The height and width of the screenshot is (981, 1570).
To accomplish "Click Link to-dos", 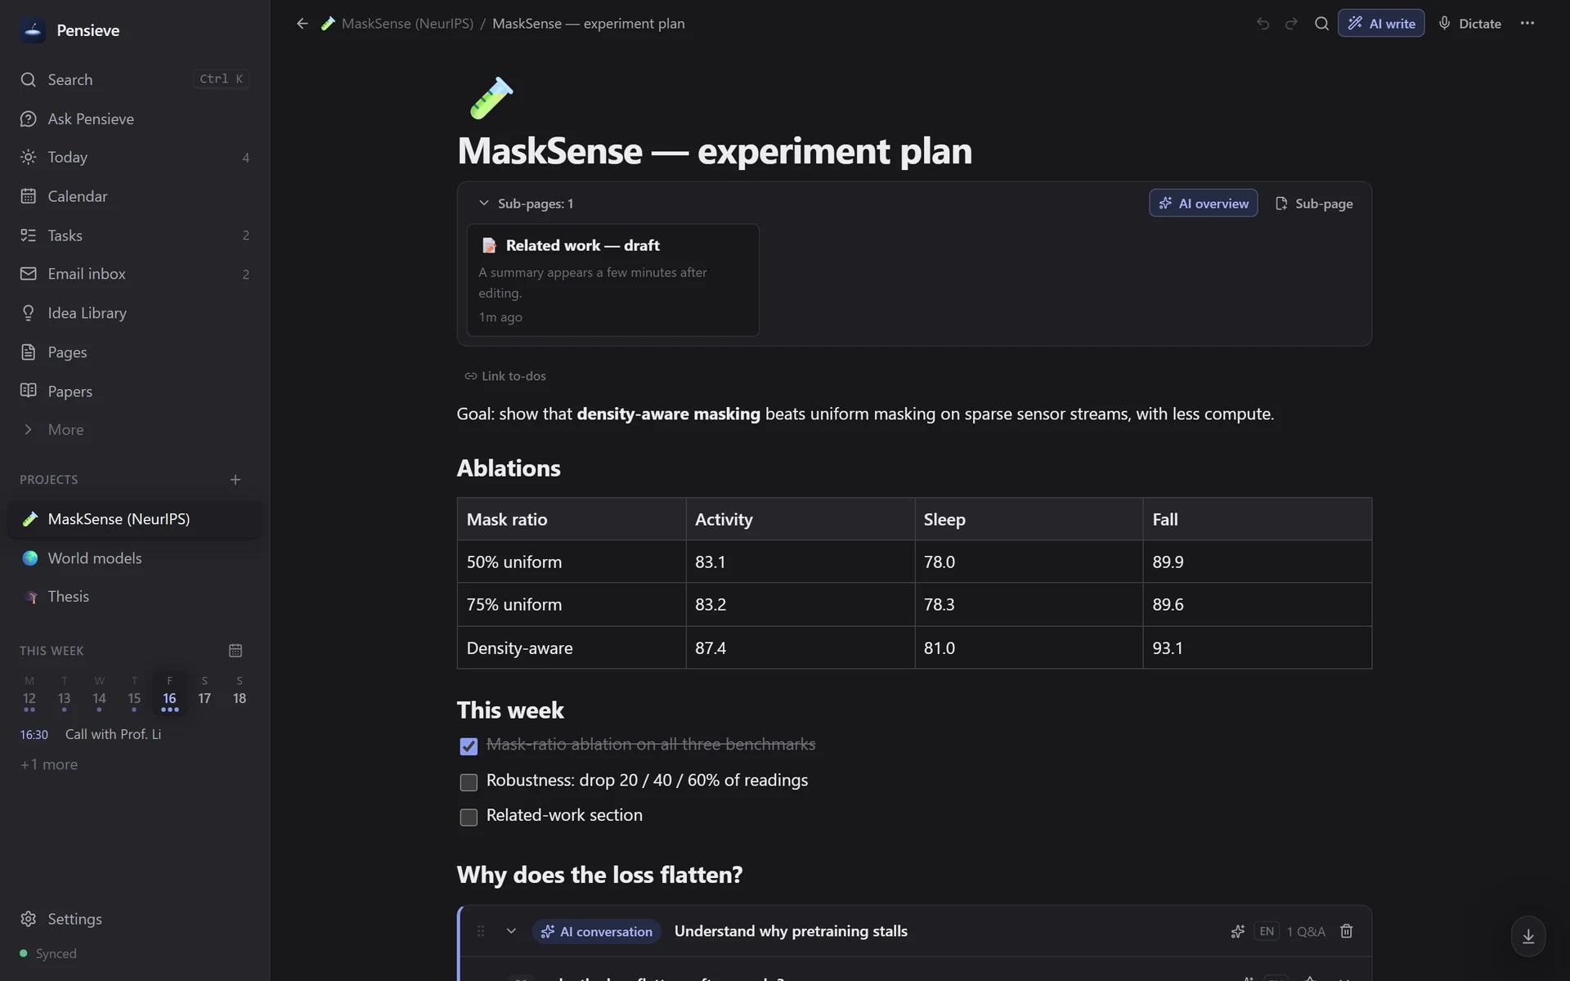I will [505, 376].
